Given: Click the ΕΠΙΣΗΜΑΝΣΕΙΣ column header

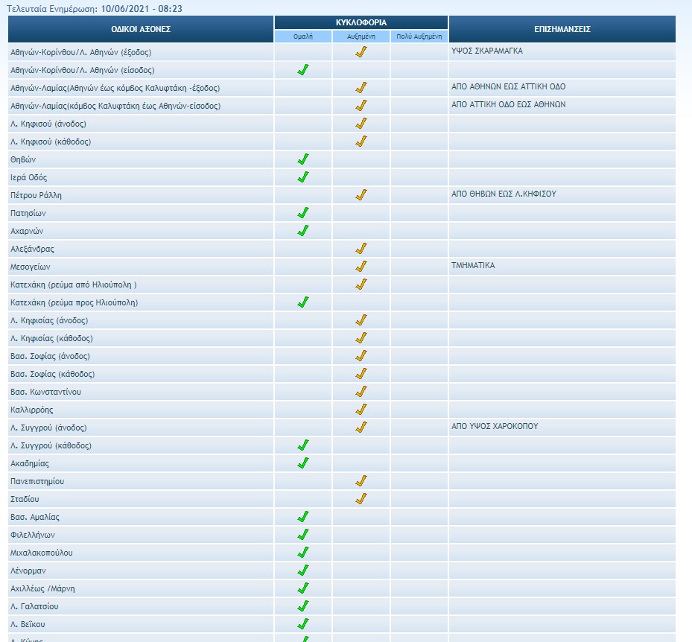Looking at the screenshot, I should click(562, 29).
